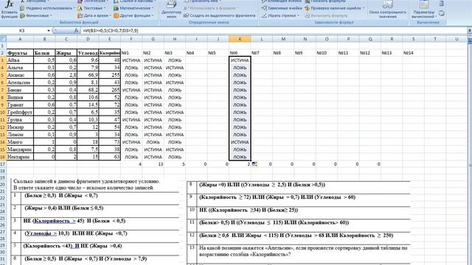The width and height of the screenshot is (472, 265).
Task: Click into the formula bar formula text
Action: coord(110,31)
